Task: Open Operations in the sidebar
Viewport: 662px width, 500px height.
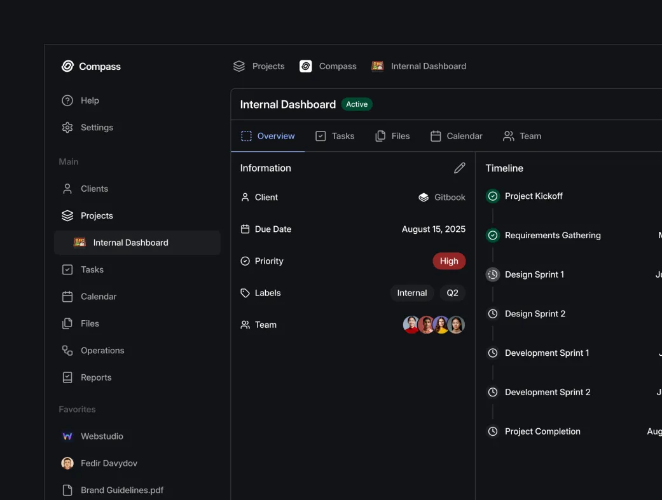Action: 102,351
